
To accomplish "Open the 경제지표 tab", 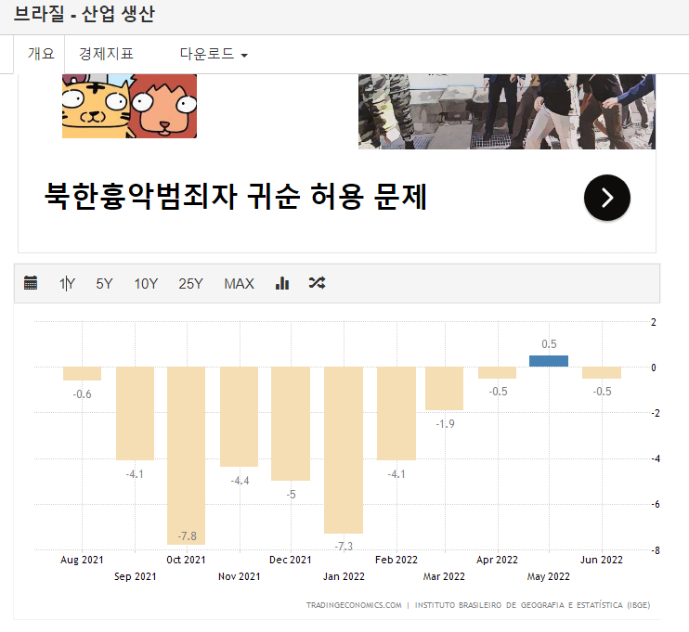I will 106,54.
